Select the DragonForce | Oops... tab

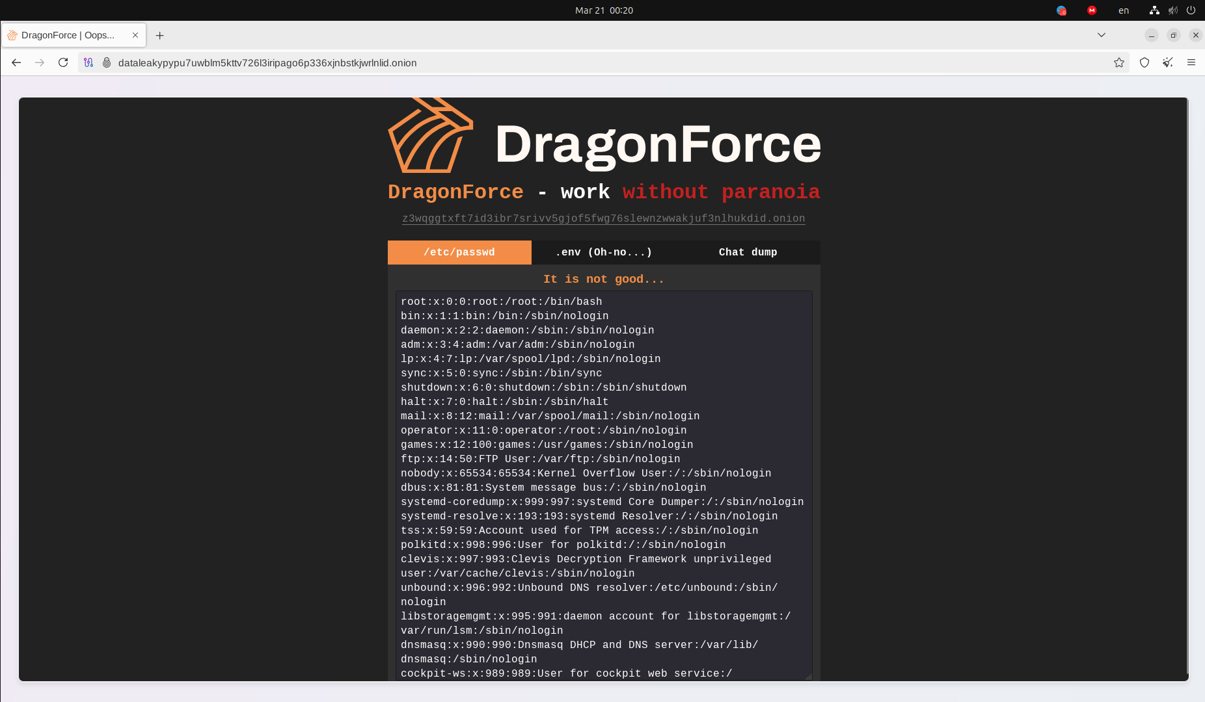coord(74,35)
